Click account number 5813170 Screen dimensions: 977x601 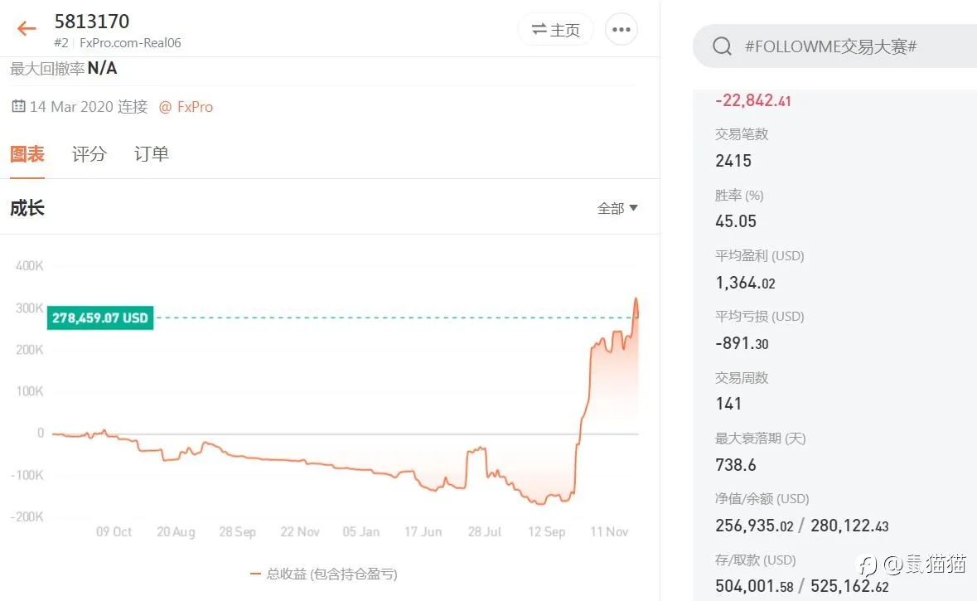click(x=92, y=22)
